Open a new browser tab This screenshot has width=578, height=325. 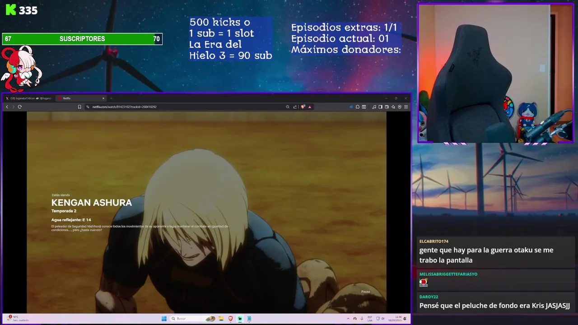point(111,98)
